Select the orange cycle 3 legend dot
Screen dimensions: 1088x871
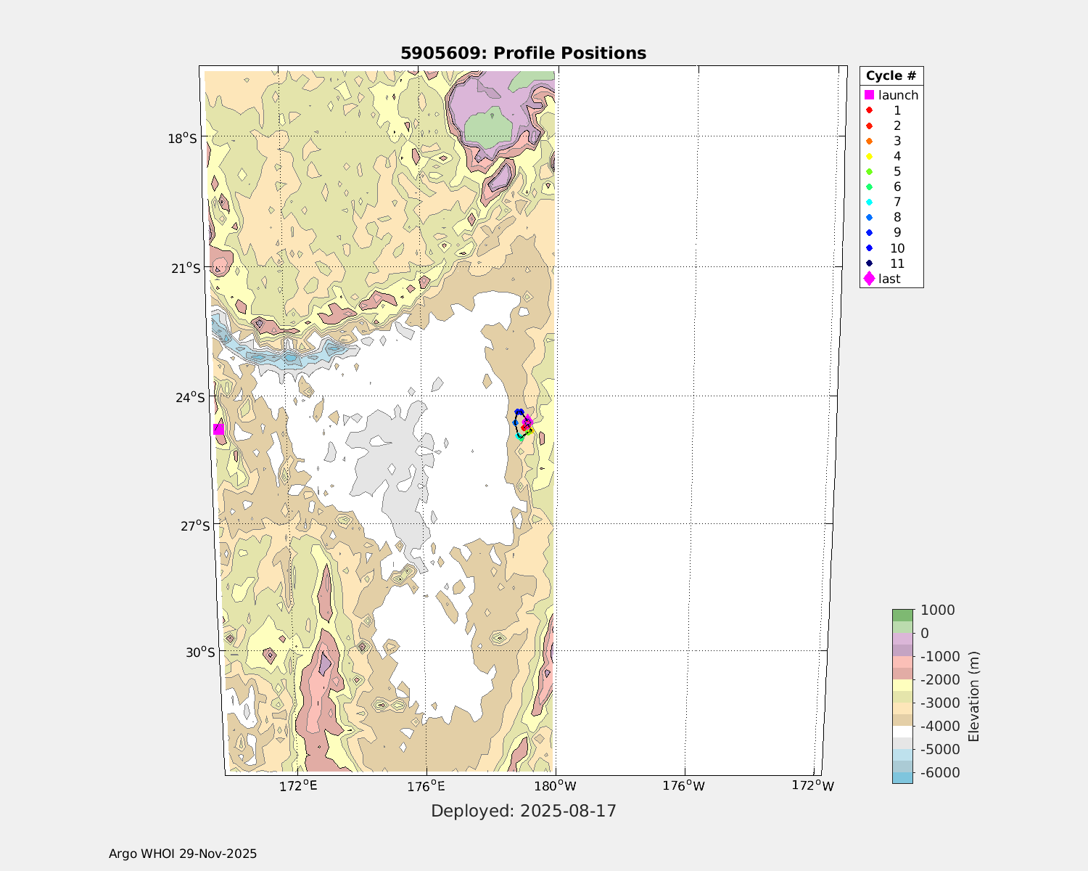click(x=869, y=141)
